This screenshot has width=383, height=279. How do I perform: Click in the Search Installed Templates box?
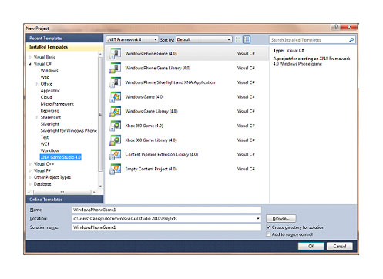tap(309, 40)
